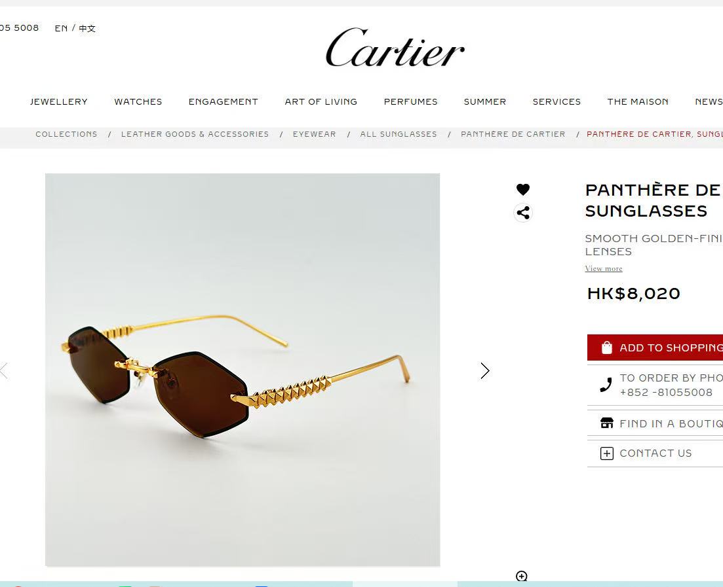
Task: Show previous product image with left arrow
Action: coord(4,370)
